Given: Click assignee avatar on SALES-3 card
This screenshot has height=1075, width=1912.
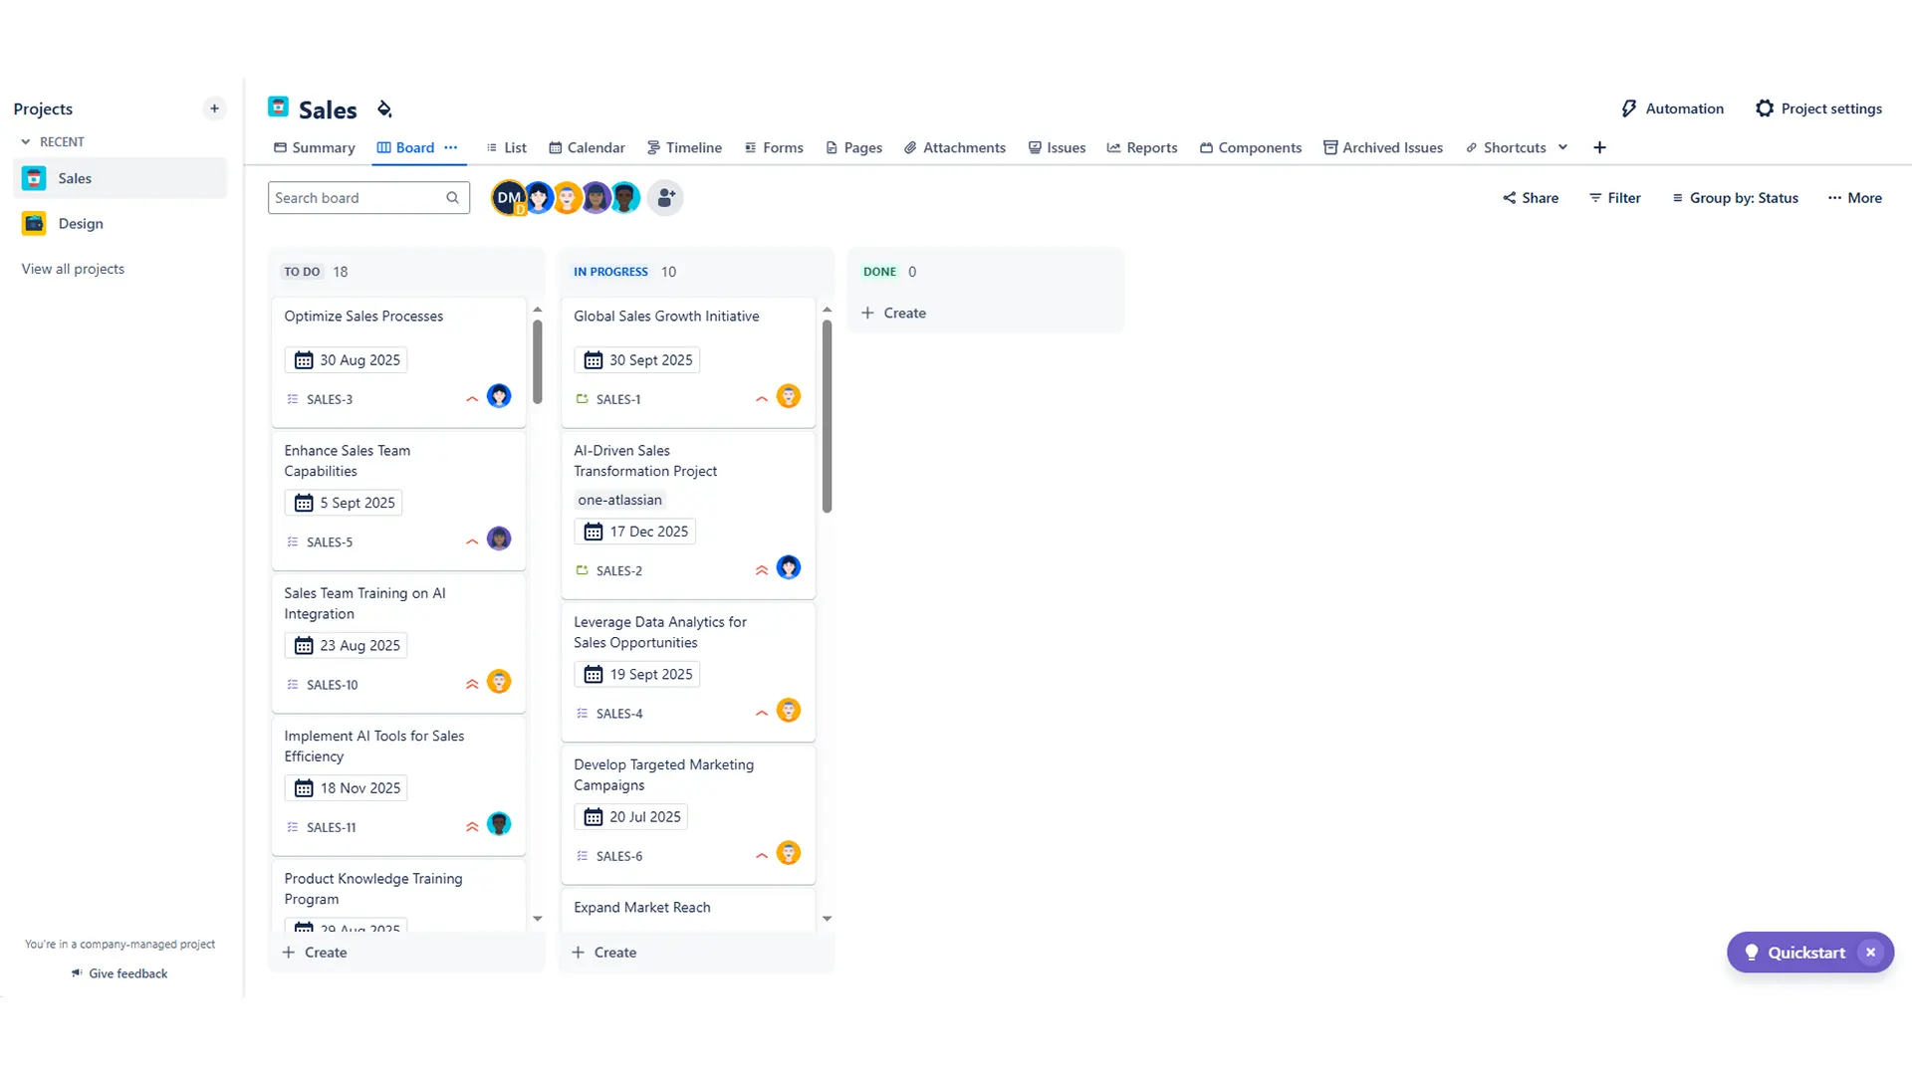Looking at the screenshot, I should [x=499, y=396].
